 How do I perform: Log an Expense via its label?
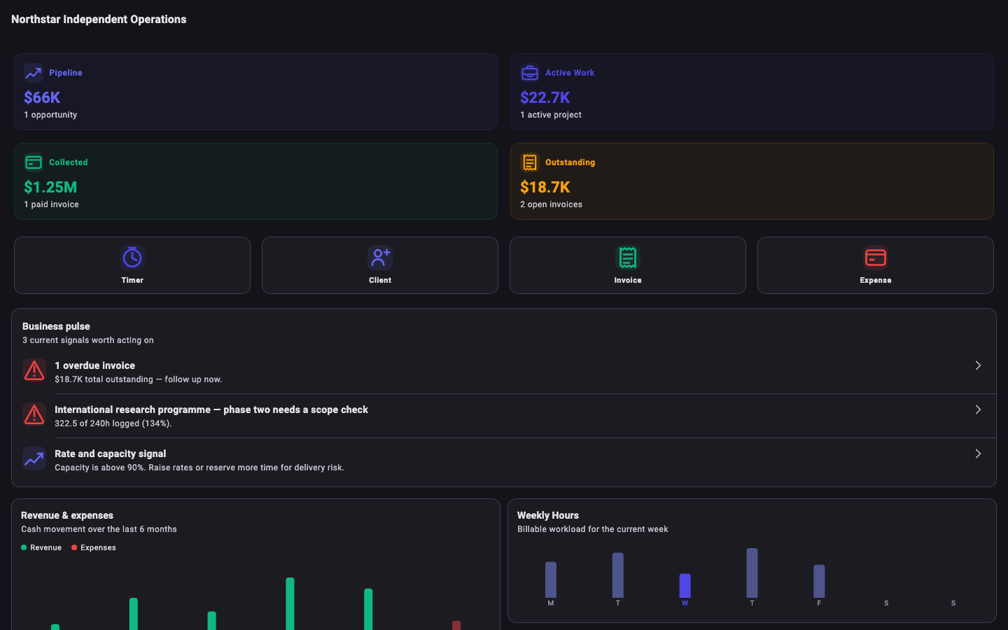(x=876, y=280)
